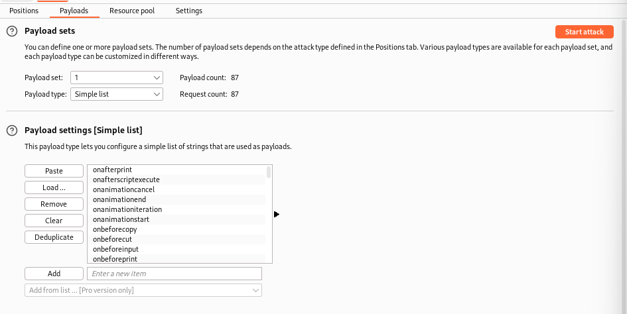Select onbeforecopy payload entry
The height and width of the screenshot is (314, 627).
pos(176,229)
